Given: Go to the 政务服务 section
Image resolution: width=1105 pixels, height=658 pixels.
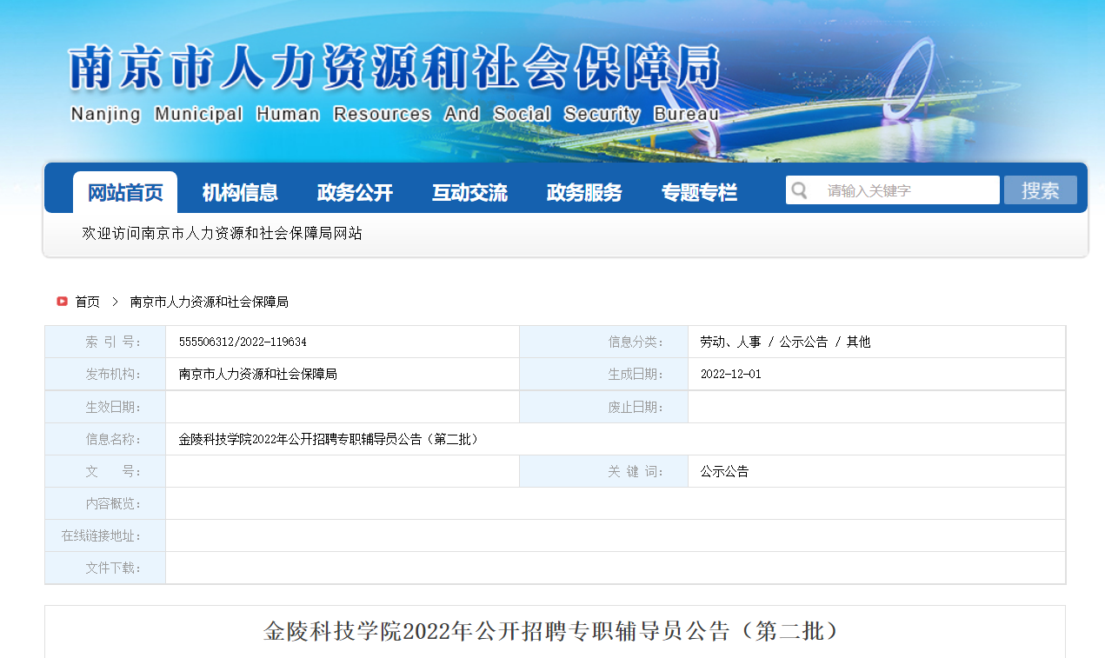Looking at the screenshot, I should click(x=584, y=193).
